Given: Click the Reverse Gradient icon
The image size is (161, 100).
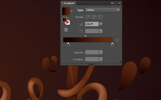Looking at the screenshot, I should (66, 30).
